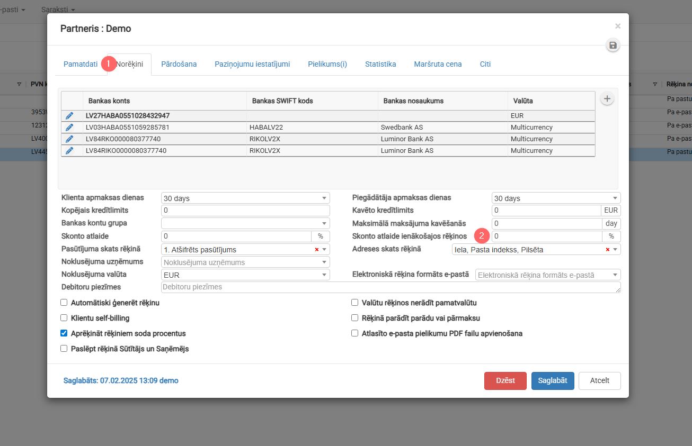
Task: Clear Adreses skats rēķinā with red x
Action: coord(608,250)
